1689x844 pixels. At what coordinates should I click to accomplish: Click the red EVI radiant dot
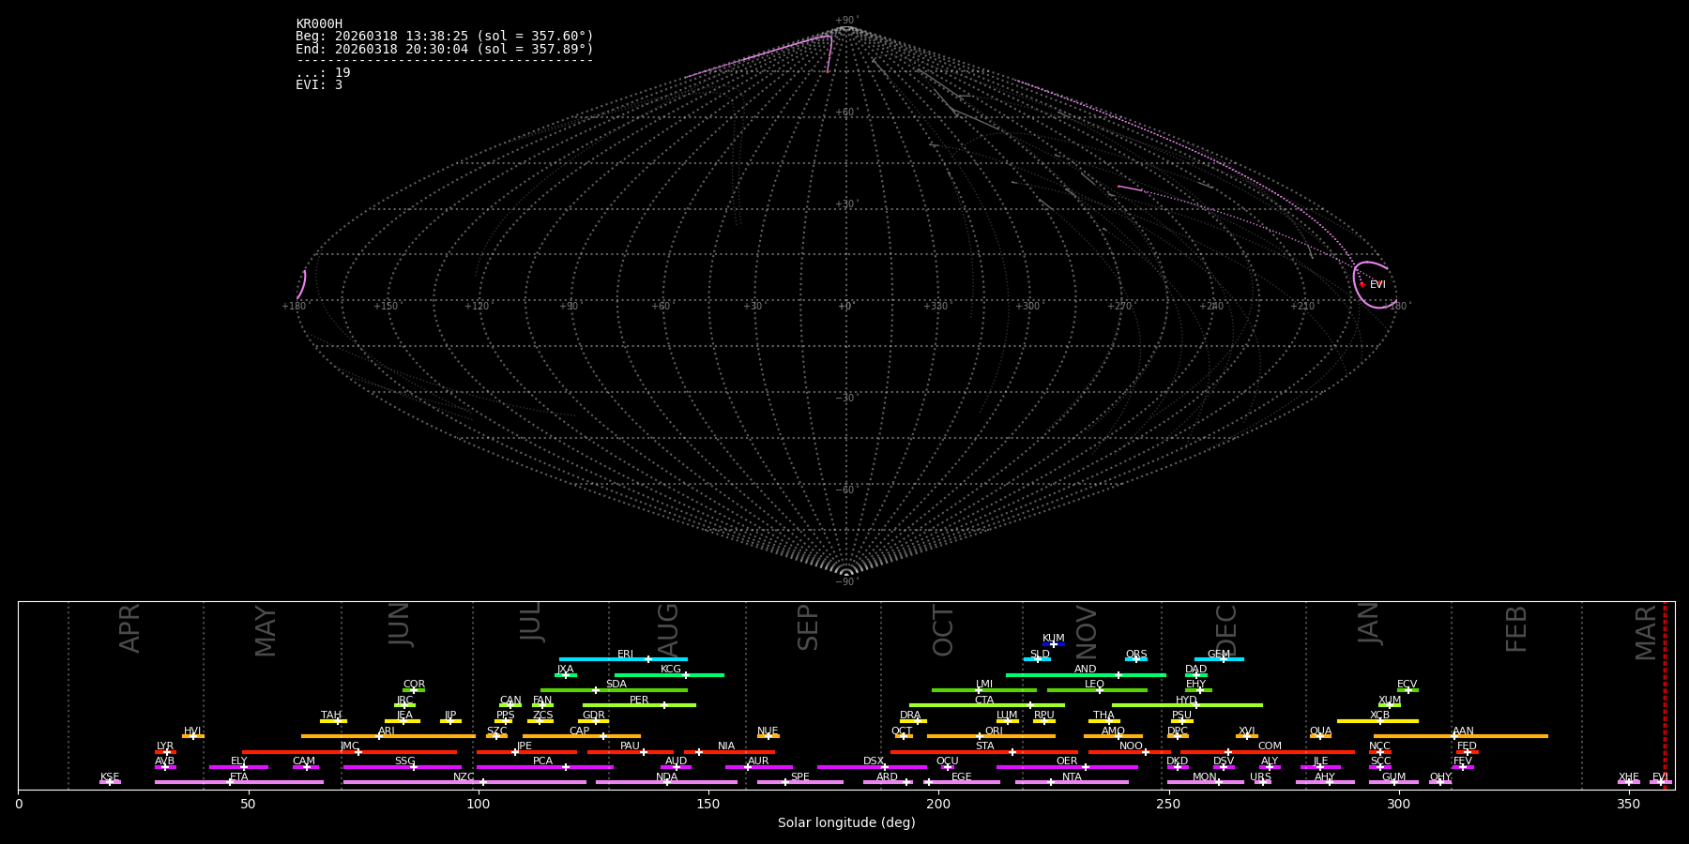point(1362,284)
